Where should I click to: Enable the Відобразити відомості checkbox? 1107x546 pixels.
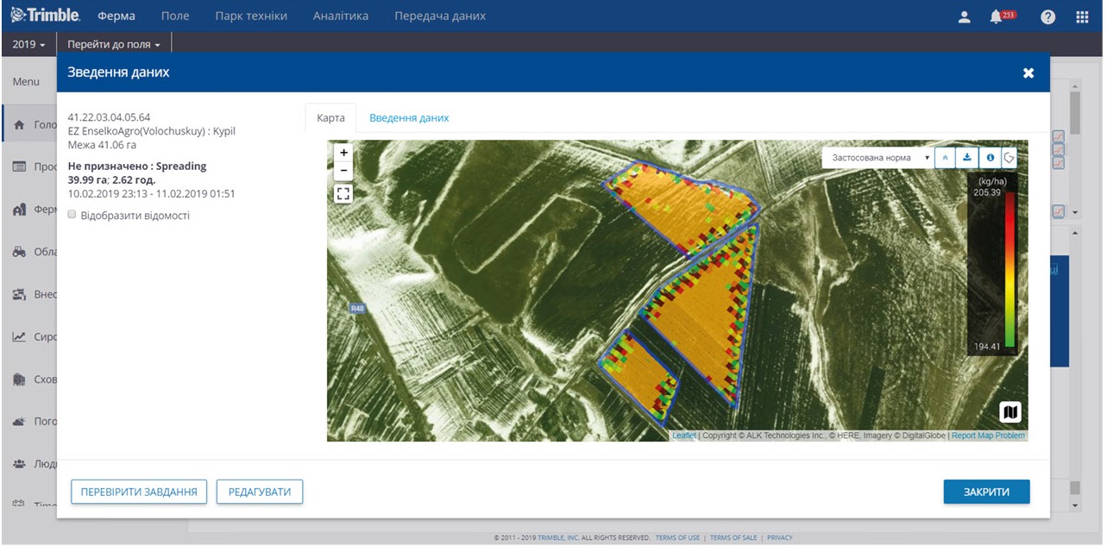(x=72, y=215)
